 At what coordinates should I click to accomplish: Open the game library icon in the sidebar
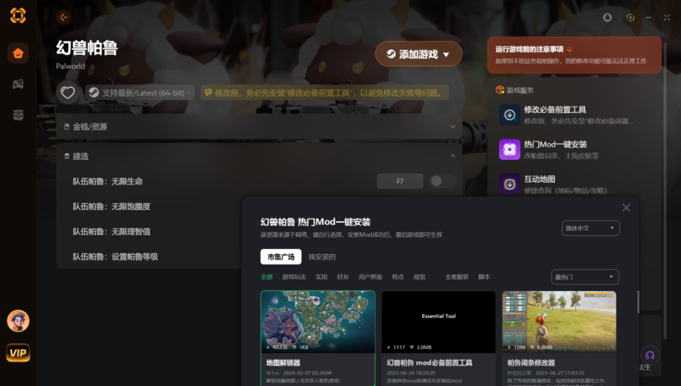point(18,84)
